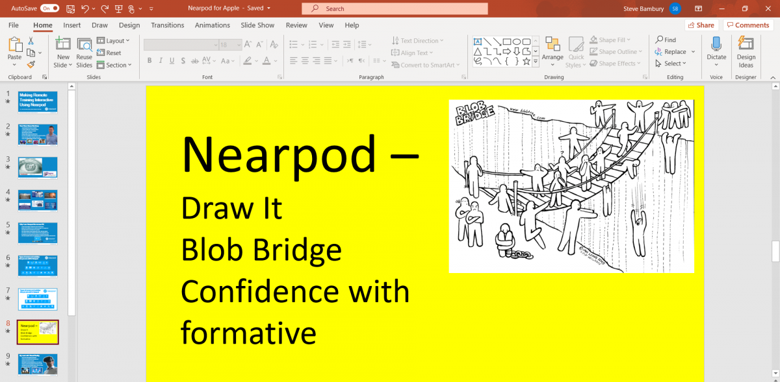Toggle Underline formatting
The image size is (780, 382).
(173, 60)
